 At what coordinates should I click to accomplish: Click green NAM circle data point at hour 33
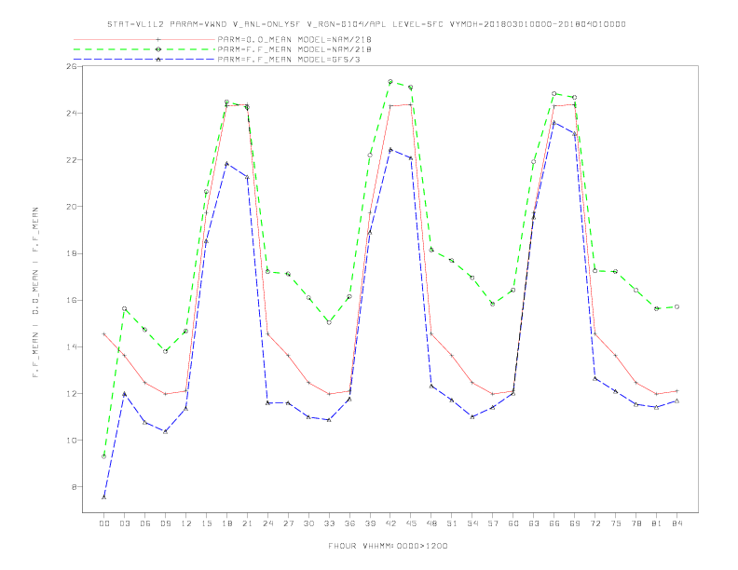coord(329,322)
